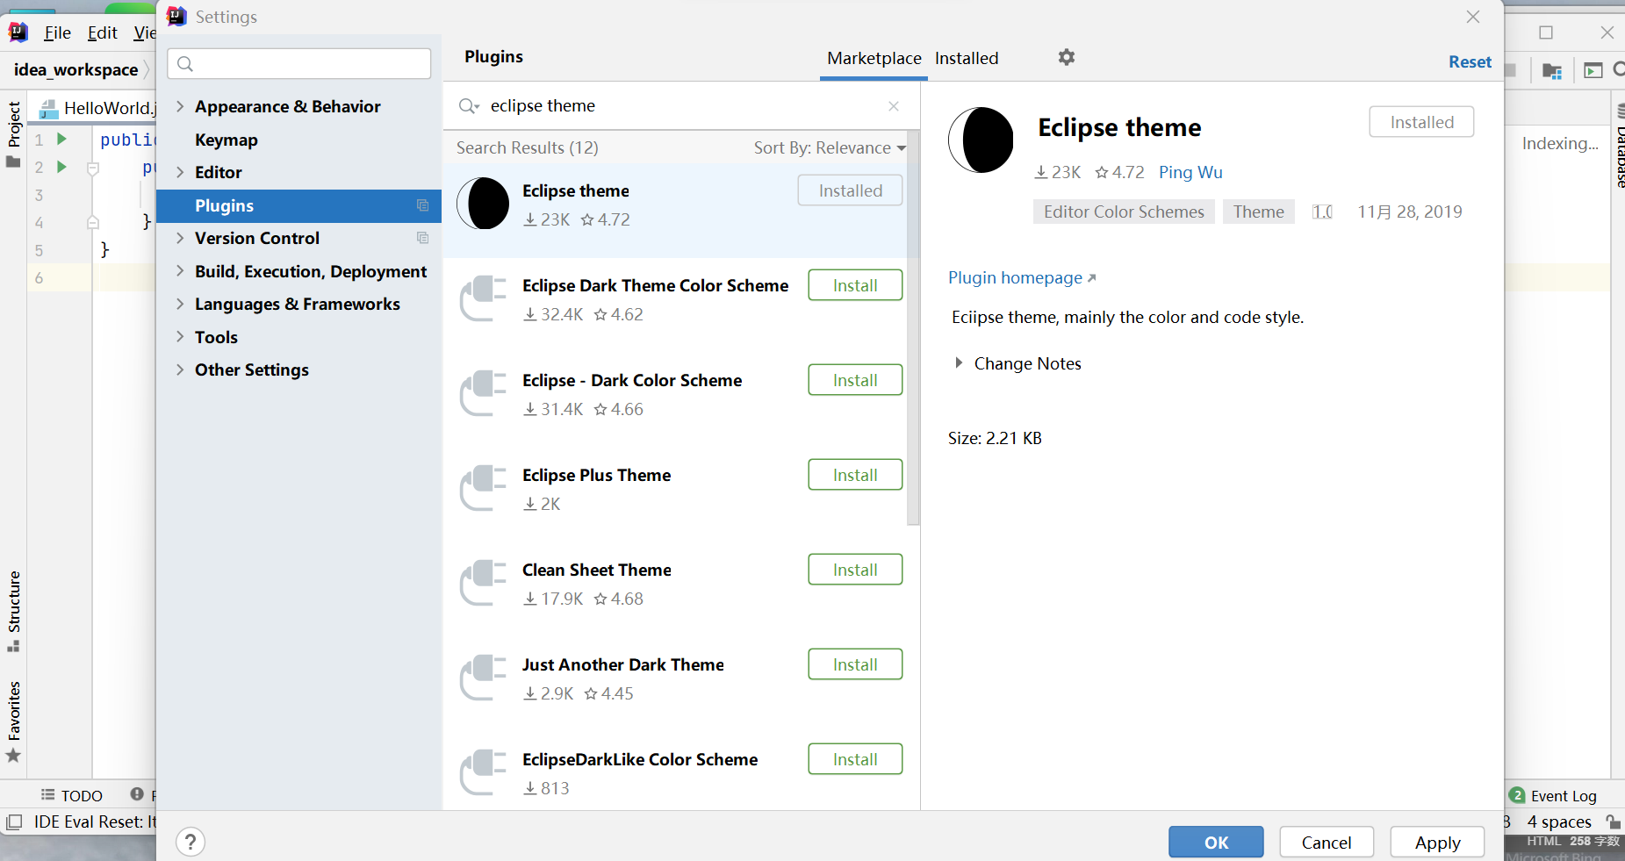Install Clean Sheet Theme plugin
This screenshot has height=861, width=1625.
tap(855, 570)
